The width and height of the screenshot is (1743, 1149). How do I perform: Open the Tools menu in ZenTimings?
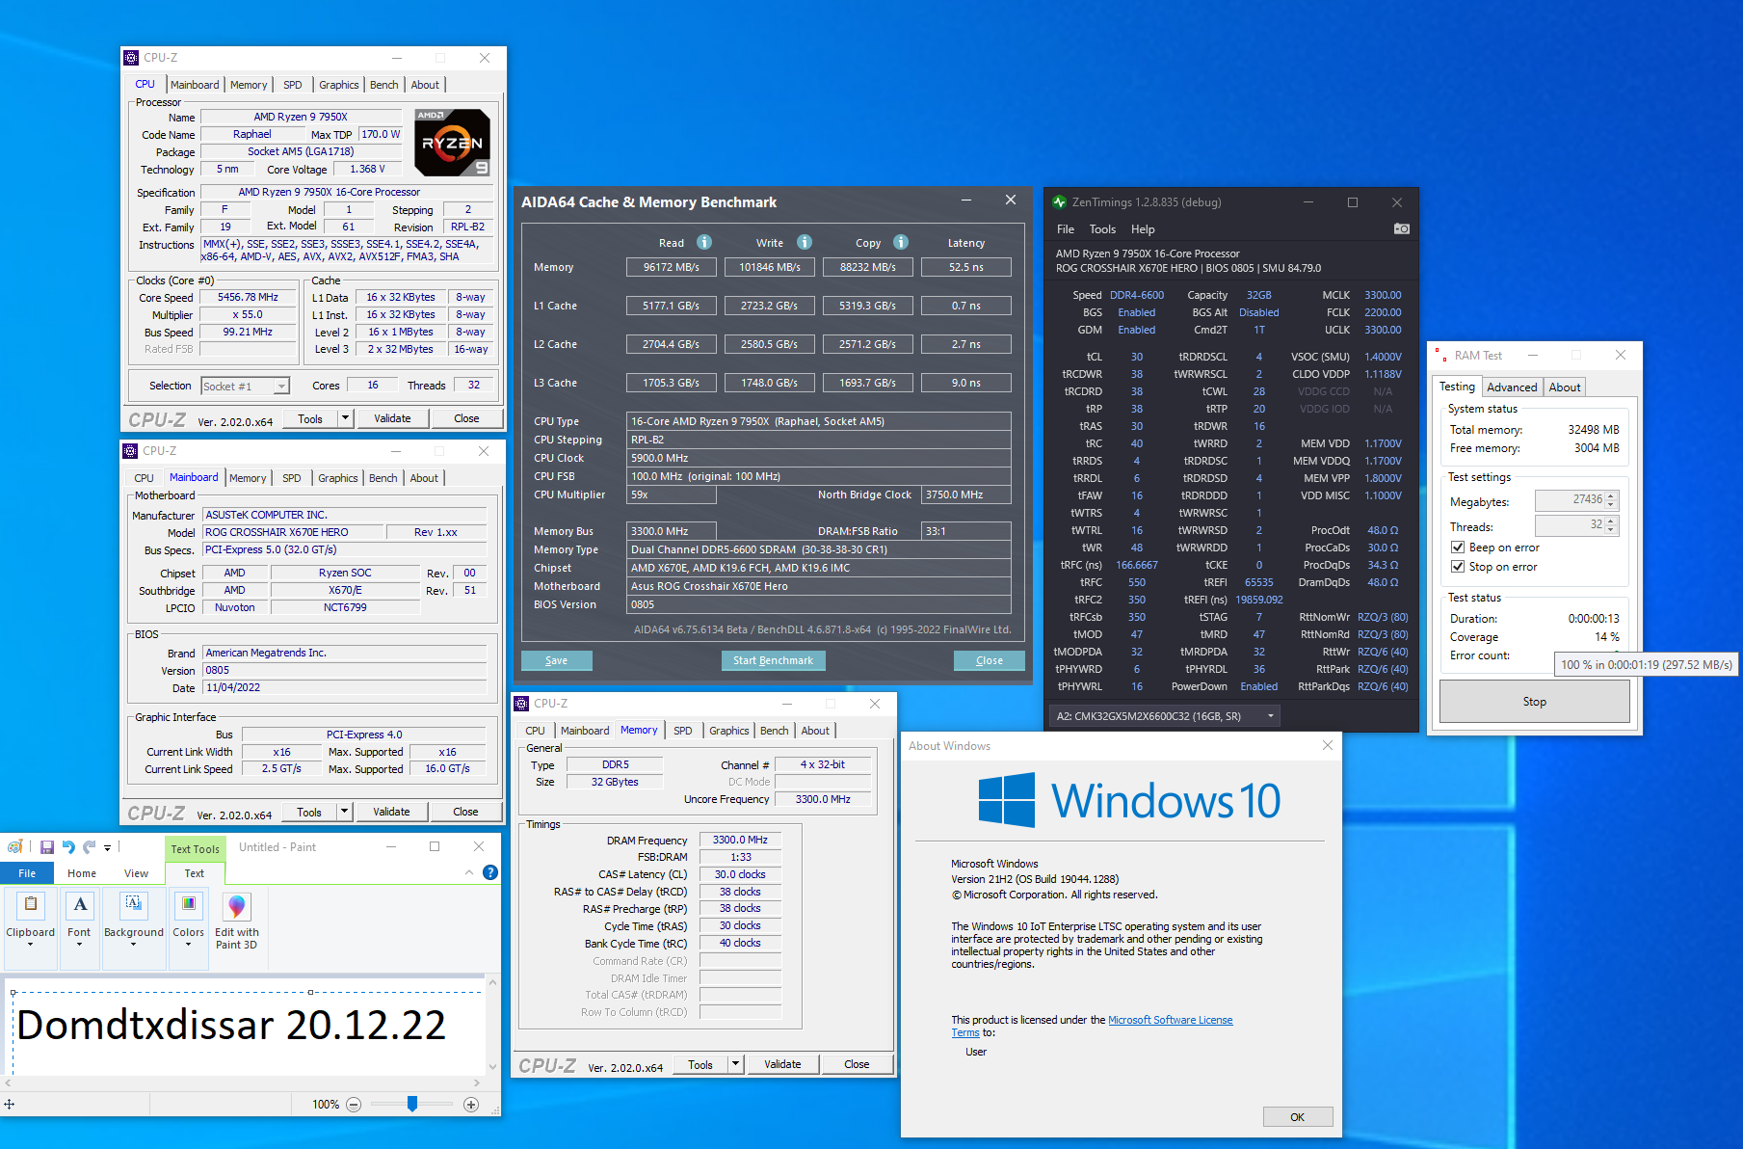coord(1102,229)
